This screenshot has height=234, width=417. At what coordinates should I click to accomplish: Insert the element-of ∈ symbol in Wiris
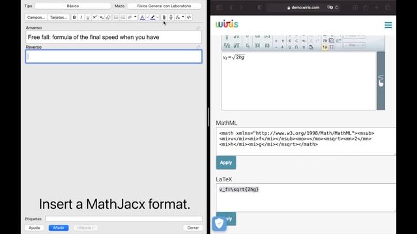[x=289, y=41]
